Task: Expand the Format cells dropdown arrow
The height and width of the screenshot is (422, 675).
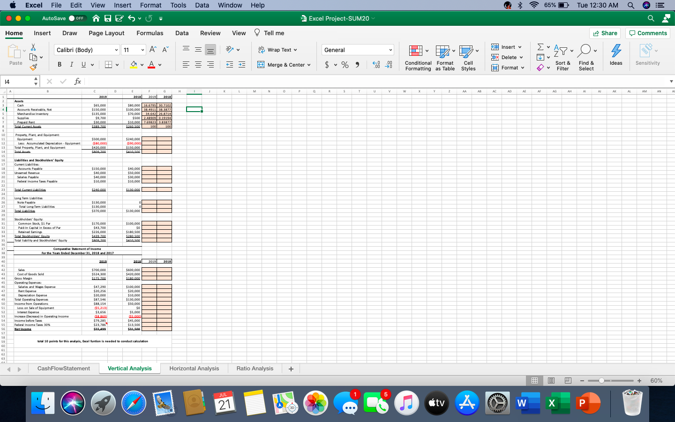Action: click(523, 68)
